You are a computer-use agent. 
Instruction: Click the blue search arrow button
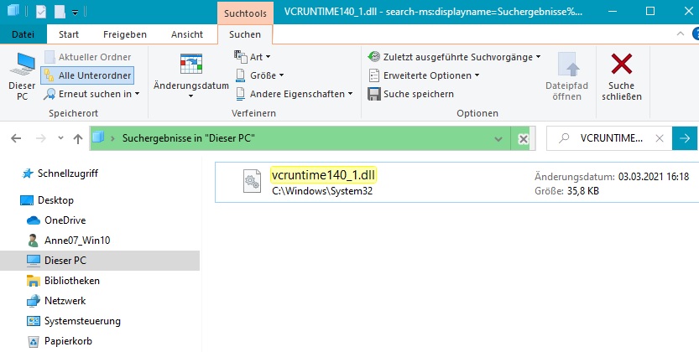click(x=685, y=138)
